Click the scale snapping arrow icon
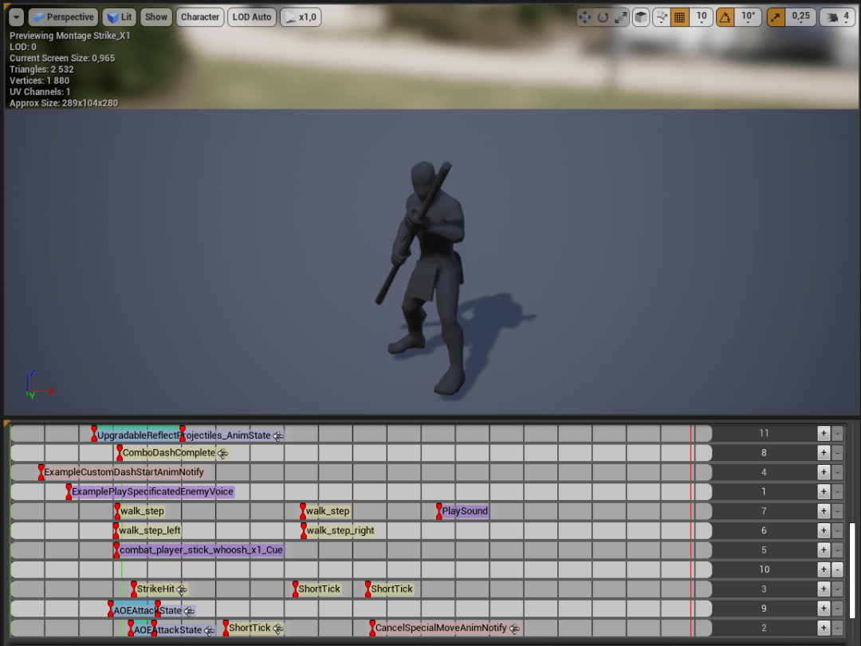This screenshot has width=861, height=646. click(776, 17)
